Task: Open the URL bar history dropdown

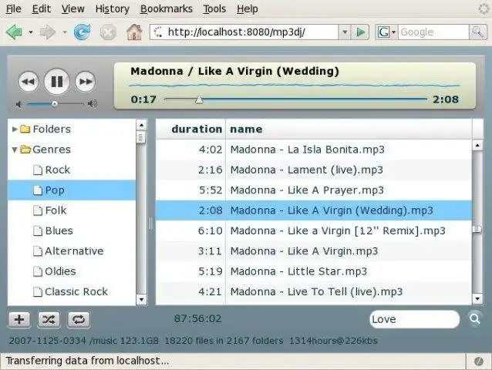Action: coord(345,32)
